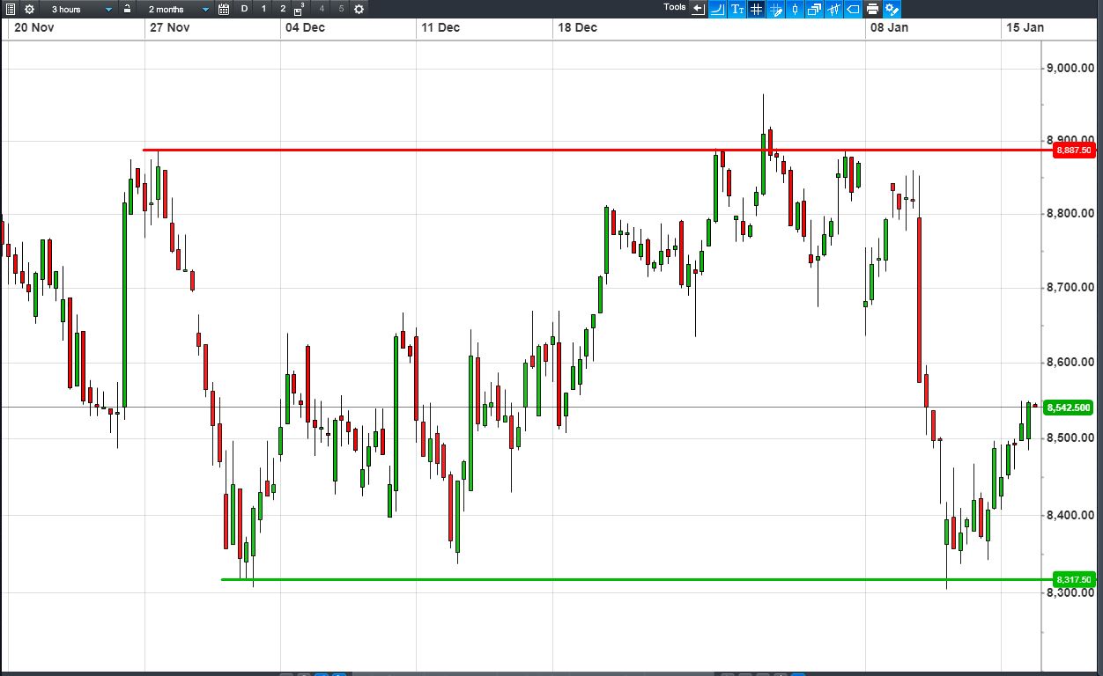Select the curve line drawing tool

[x=717, y=9]
